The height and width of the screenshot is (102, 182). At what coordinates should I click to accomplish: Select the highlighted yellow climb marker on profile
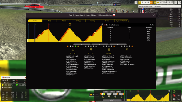[70, 24]
